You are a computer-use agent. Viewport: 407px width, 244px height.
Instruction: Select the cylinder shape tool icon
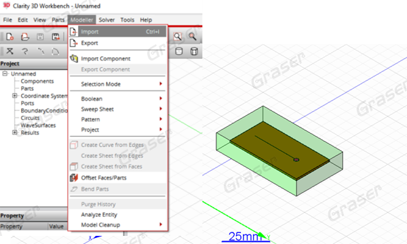179,51
